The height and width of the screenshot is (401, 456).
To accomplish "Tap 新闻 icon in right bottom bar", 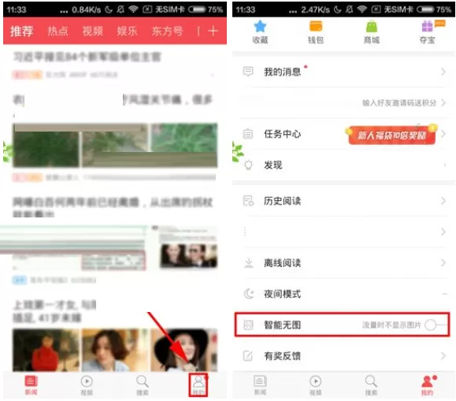I will coord(260,381).
